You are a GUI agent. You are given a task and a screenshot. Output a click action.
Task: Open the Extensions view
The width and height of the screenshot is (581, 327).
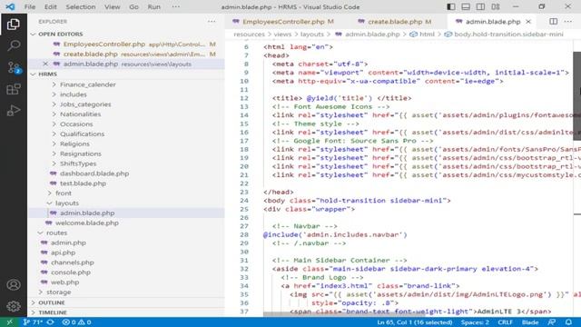[14, 89]
